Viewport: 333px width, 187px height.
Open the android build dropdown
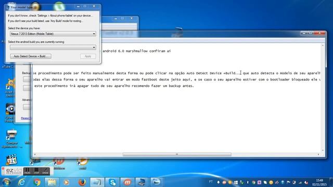tap(53, 47)
